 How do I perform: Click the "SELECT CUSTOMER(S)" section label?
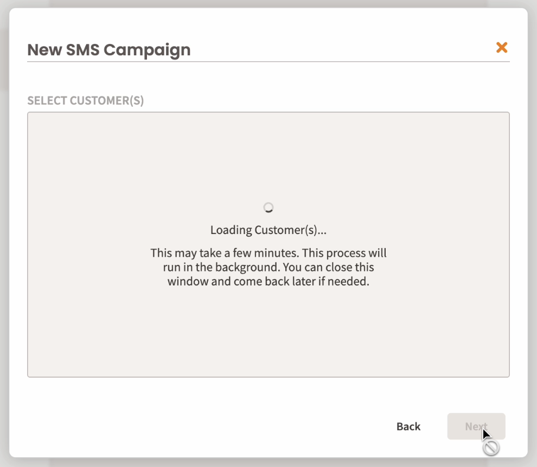pos(86,101)
